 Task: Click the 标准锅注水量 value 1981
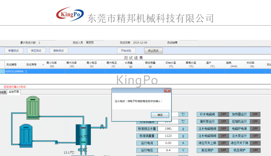click(x=168, y=129)
